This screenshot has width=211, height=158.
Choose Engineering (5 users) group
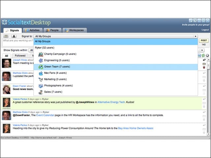click(116, 60)
